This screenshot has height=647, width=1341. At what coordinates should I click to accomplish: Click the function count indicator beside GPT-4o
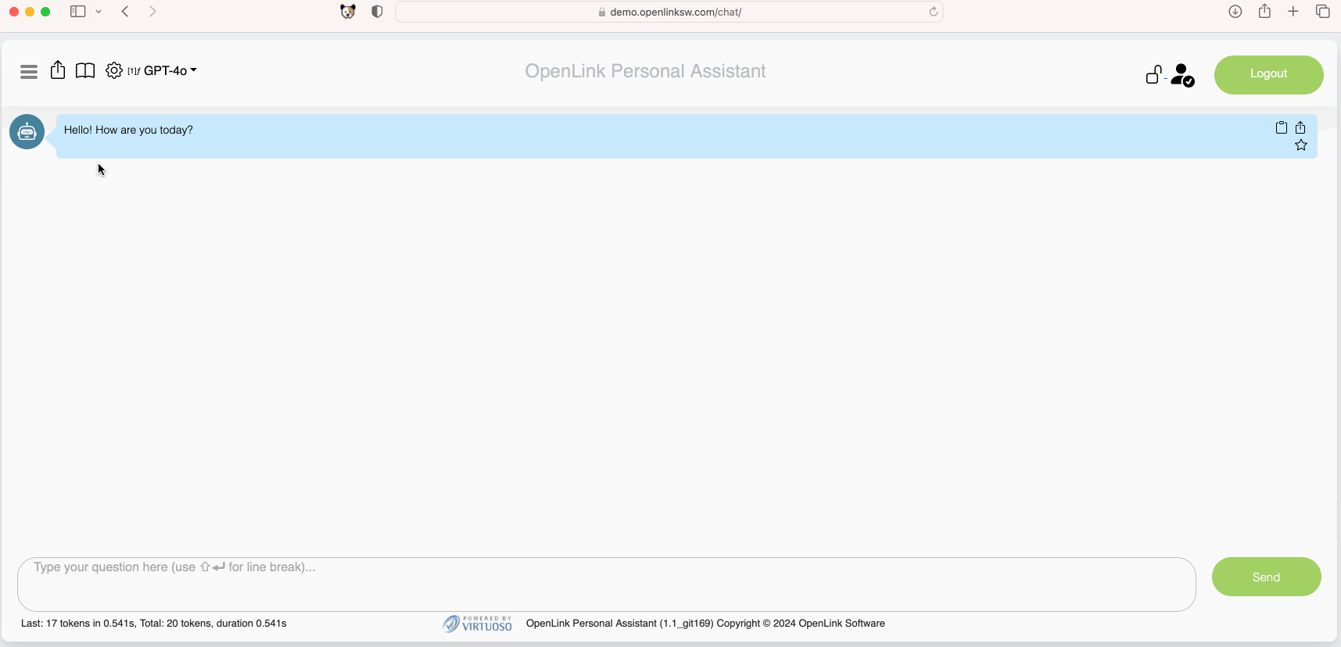tap(134, 71)
